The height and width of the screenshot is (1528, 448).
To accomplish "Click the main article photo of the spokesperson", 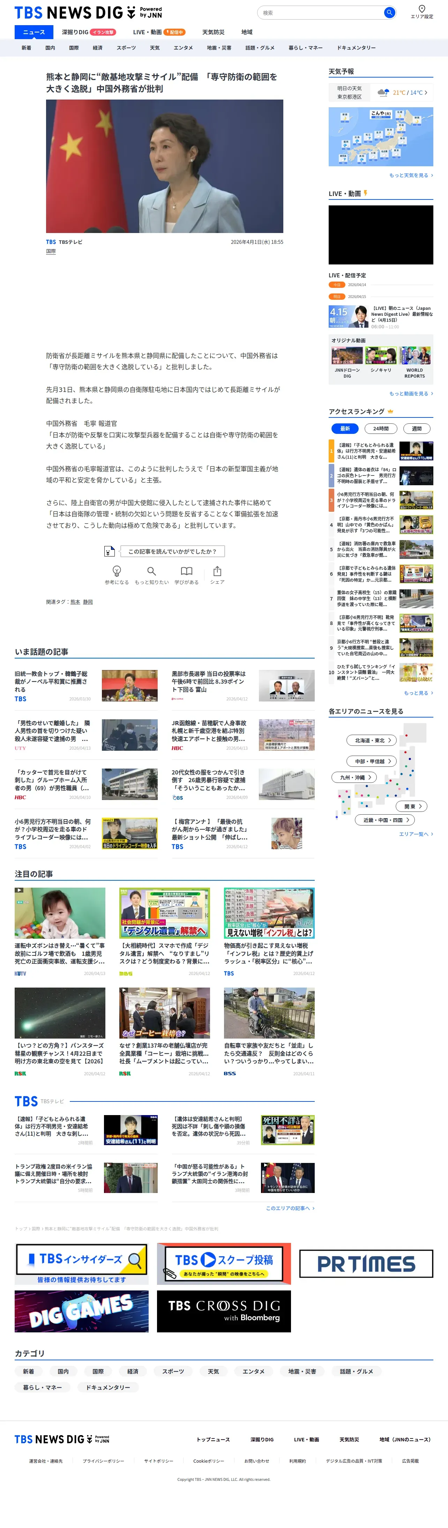I will point(165,166).
